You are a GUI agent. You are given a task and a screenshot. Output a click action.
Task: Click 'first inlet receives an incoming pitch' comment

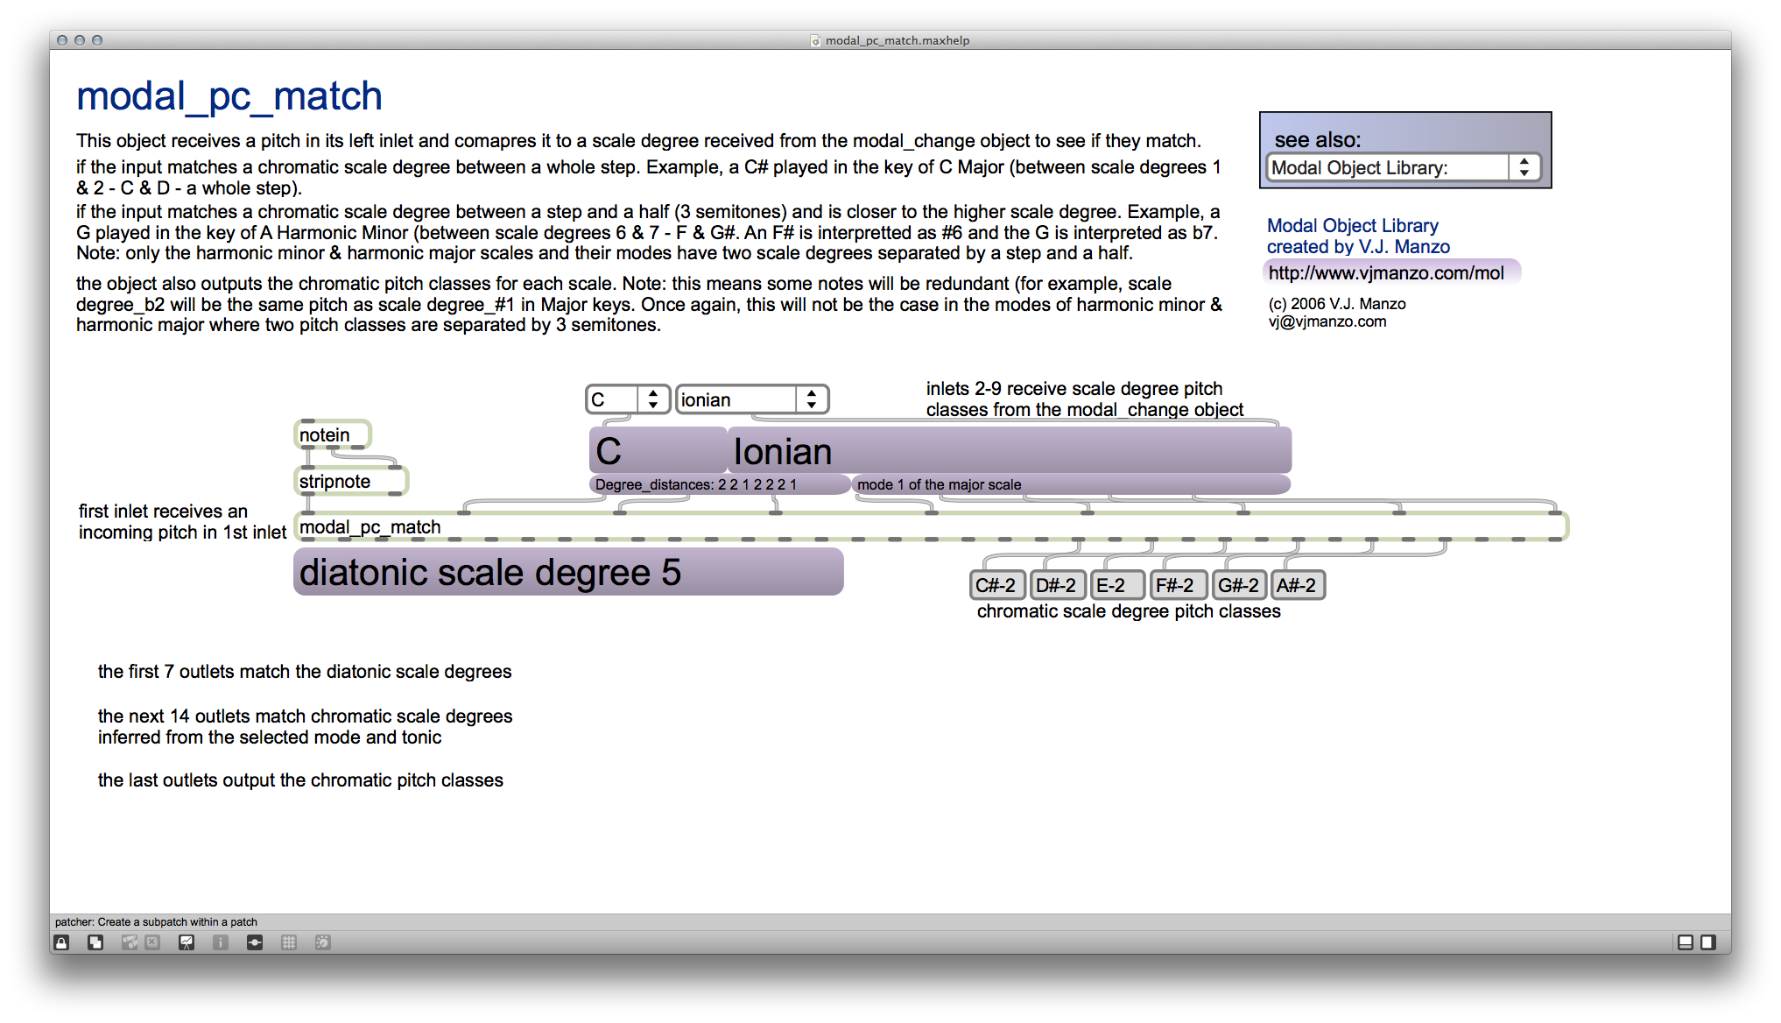tap(182, 522)
